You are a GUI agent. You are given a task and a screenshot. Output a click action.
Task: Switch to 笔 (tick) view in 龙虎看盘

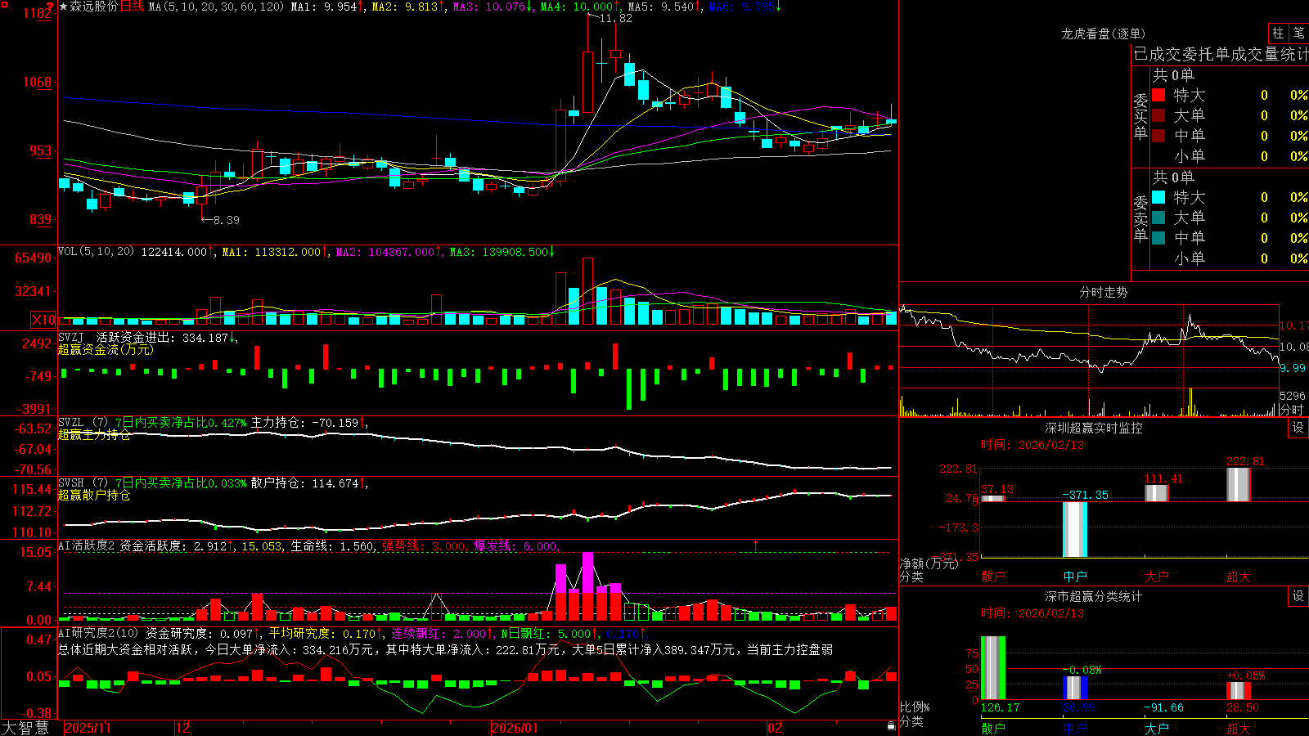1298,34
